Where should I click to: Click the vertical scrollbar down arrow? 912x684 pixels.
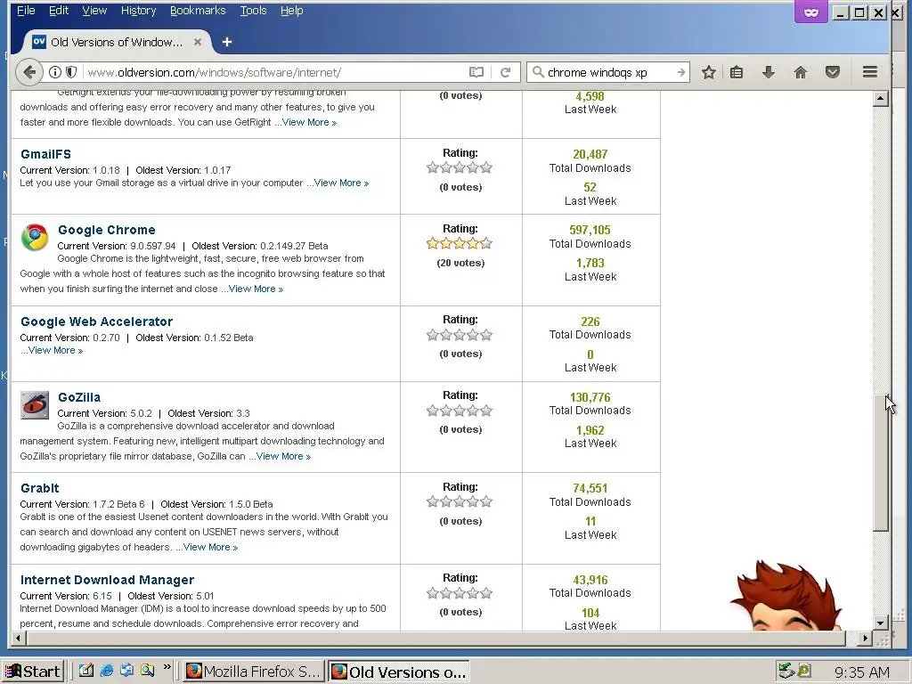tap(880, 623)
